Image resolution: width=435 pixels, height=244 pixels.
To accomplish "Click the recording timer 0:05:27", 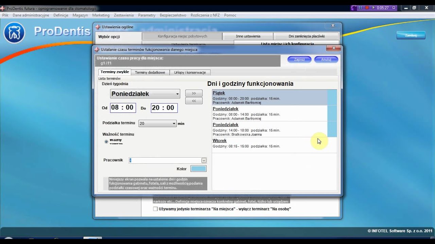I will coord(382,7).
